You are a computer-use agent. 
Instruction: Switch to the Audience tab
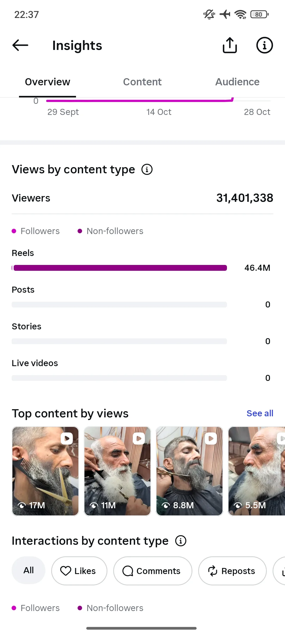pyautogui.click(x=237, y=82)
